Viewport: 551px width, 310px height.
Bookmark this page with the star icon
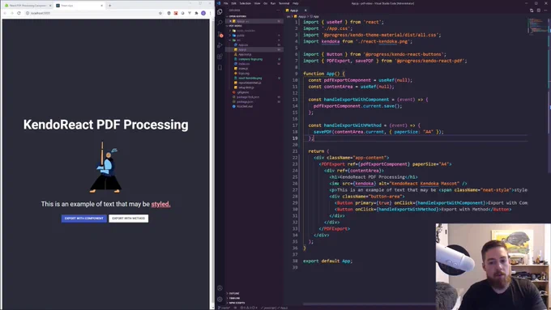(160, 13)
